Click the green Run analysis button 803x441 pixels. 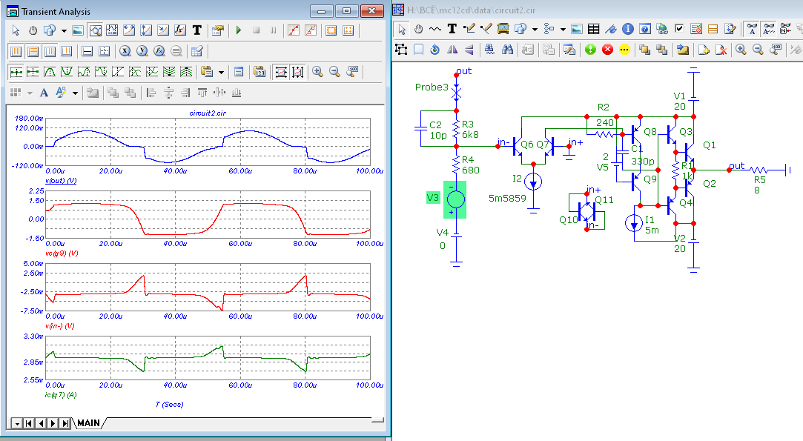click(238, 30)
